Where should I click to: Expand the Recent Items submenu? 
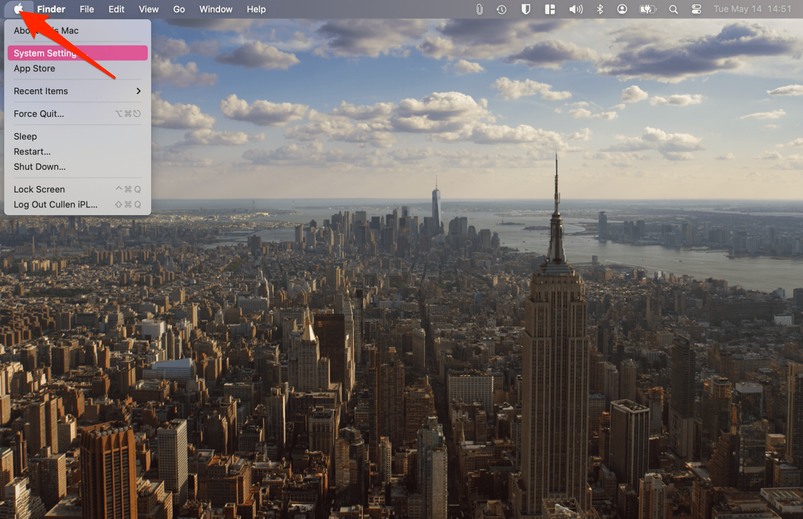[x=77, y=91]
